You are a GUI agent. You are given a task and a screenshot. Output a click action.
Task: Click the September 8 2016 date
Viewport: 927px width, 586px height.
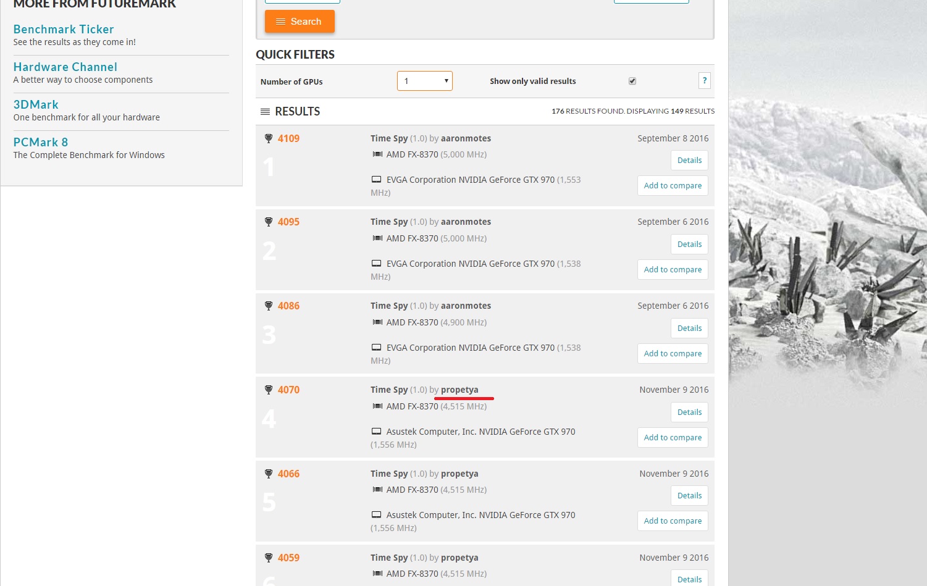point(673,138)
